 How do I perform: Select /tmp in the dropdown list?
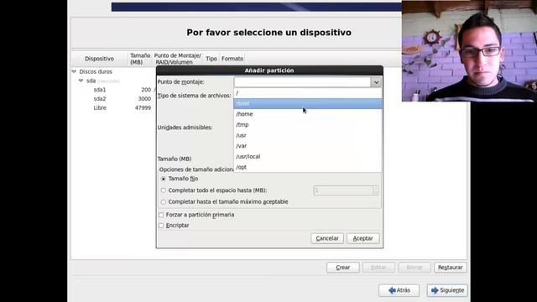click(308, 125)
